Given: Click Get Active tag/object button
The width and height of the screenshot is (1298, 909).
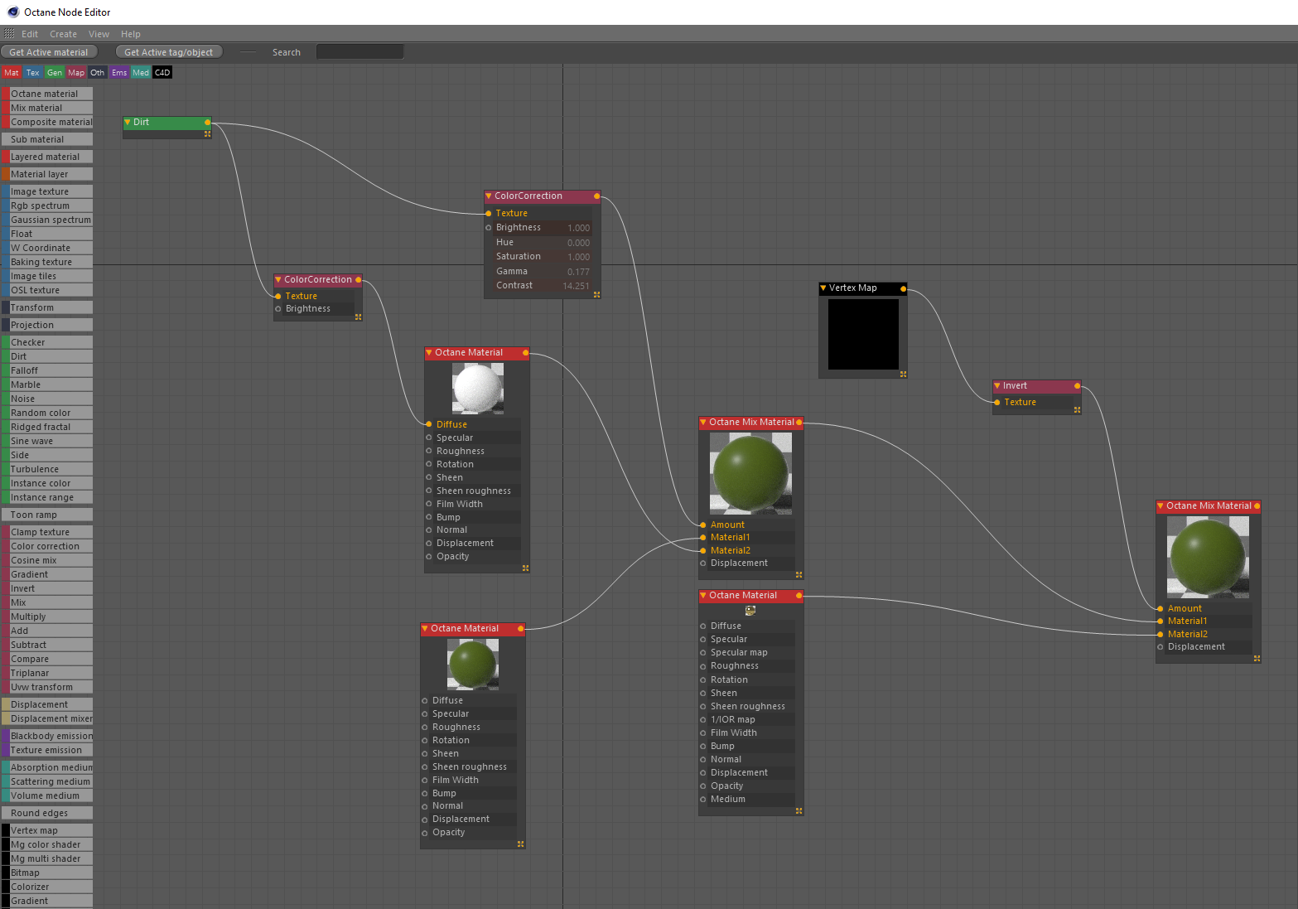Looking at the screenshot, I should (169, 52).
